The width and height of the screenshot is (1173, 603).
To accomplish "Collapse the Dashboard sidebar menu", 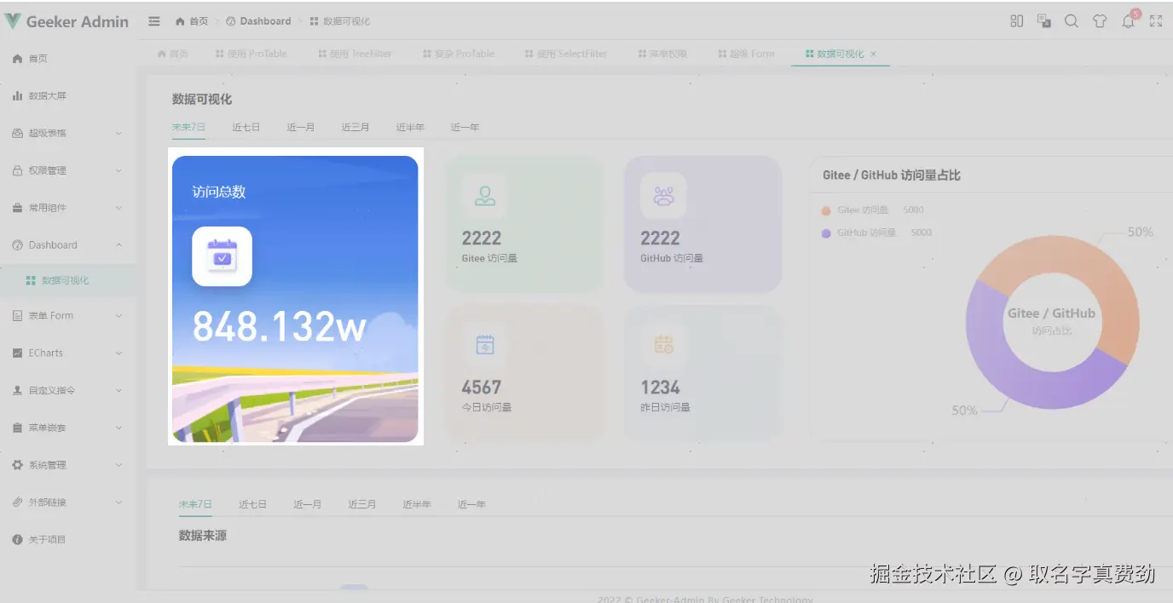I will coord(68,245).
